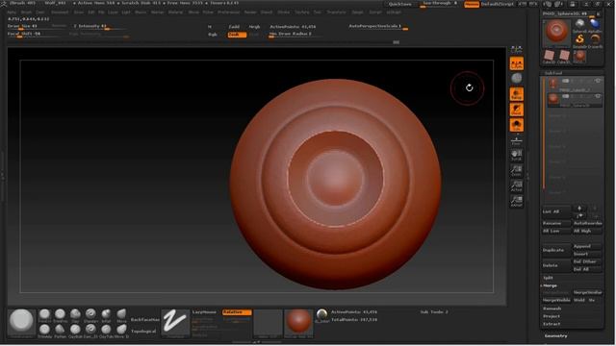Click the Actual size icon
The height and width of the screenshot is (346, 616).
(x=516, y=185)
